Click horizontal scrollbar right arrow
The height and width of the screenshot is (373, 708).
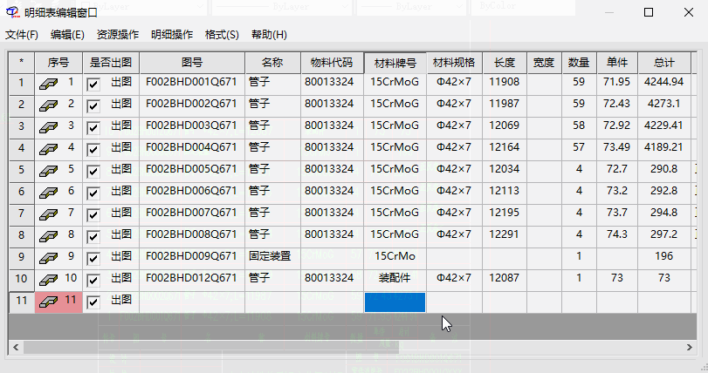689,348
